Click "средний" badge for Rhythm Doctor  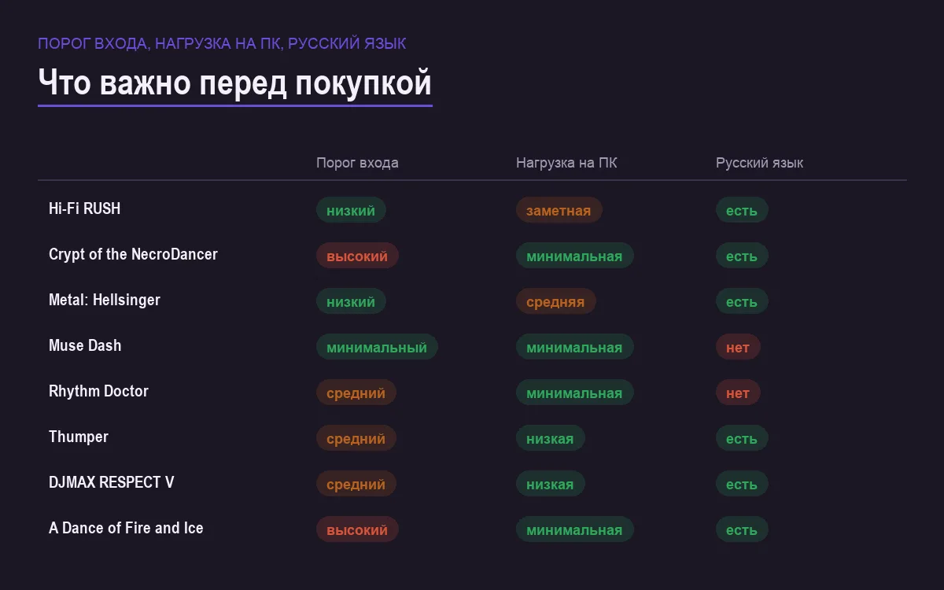(x=356, y=393)
